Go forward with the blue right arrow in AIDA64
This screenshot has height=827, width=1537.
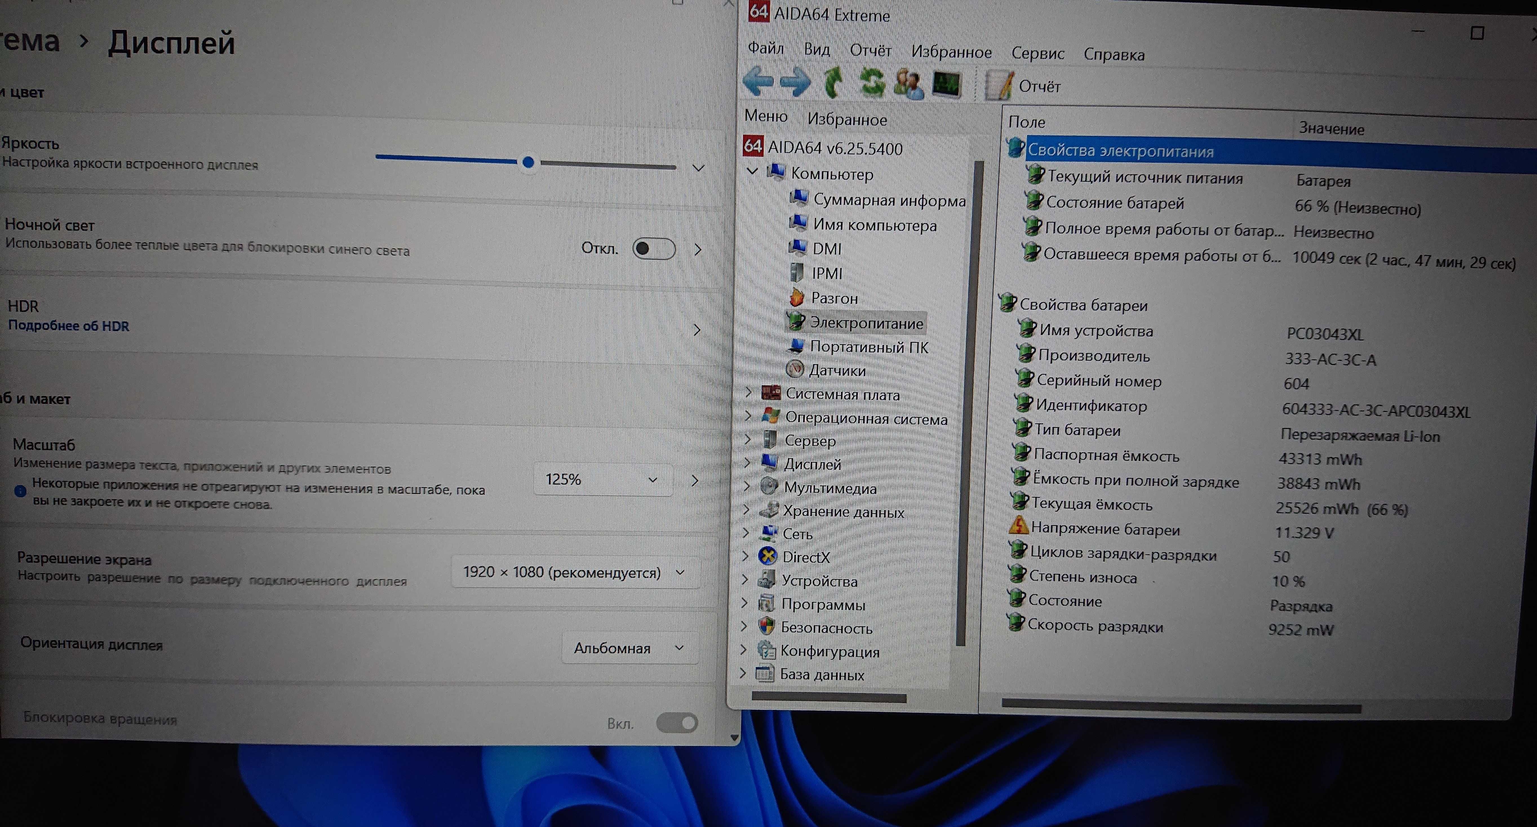tap(795, 82)
